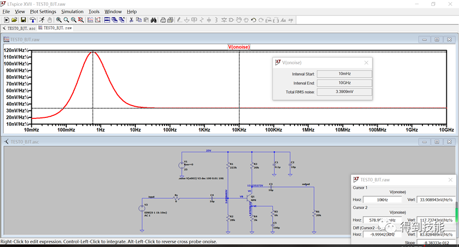Save with the floppy disk icon
The image size is (459, 247).
click(x=23, y=20)
